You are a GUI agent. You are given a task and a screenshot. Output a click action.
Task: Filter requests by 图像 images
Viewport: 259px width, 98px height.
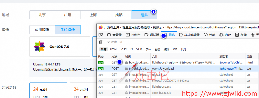157,49
